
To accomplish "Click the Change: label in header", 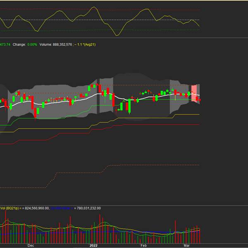I will [19, 45].
